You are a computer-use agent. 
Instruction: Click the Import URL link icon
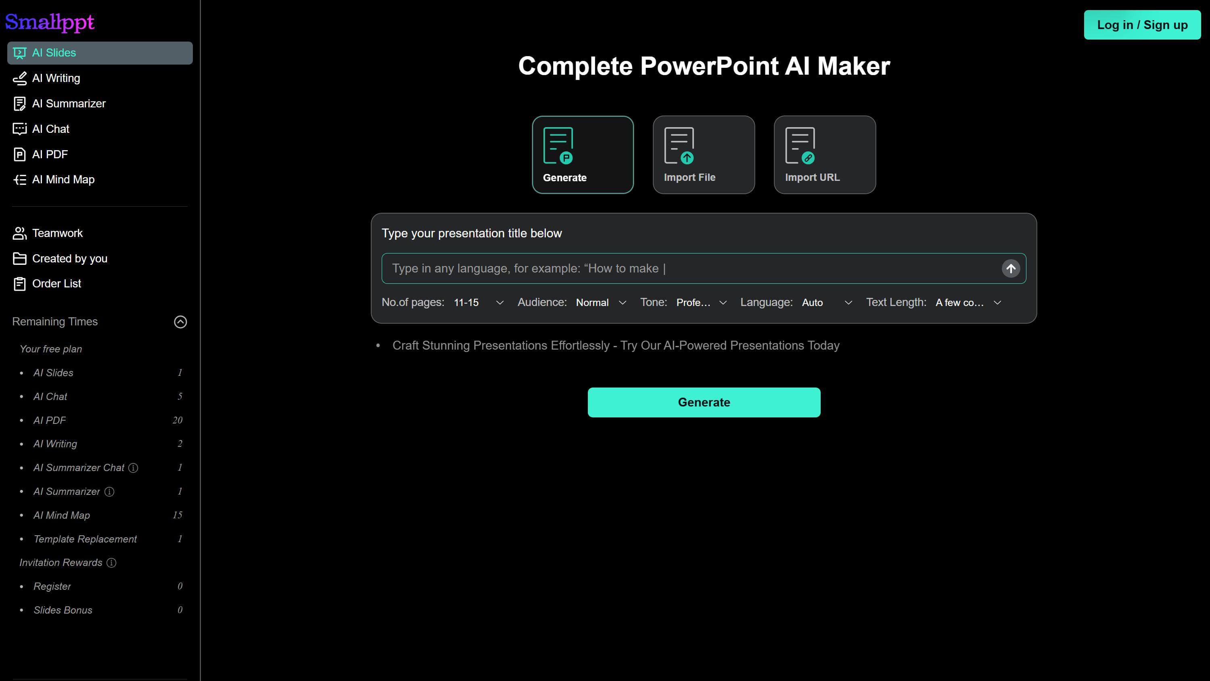[800, 146]
